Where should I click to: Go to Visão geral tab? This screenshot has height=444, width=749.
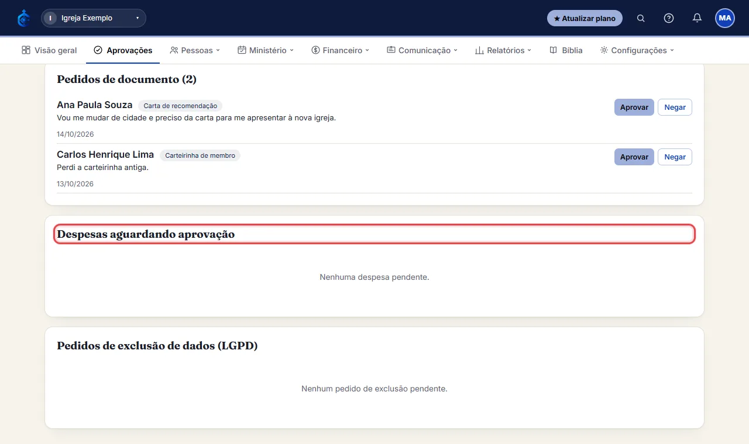49,50
